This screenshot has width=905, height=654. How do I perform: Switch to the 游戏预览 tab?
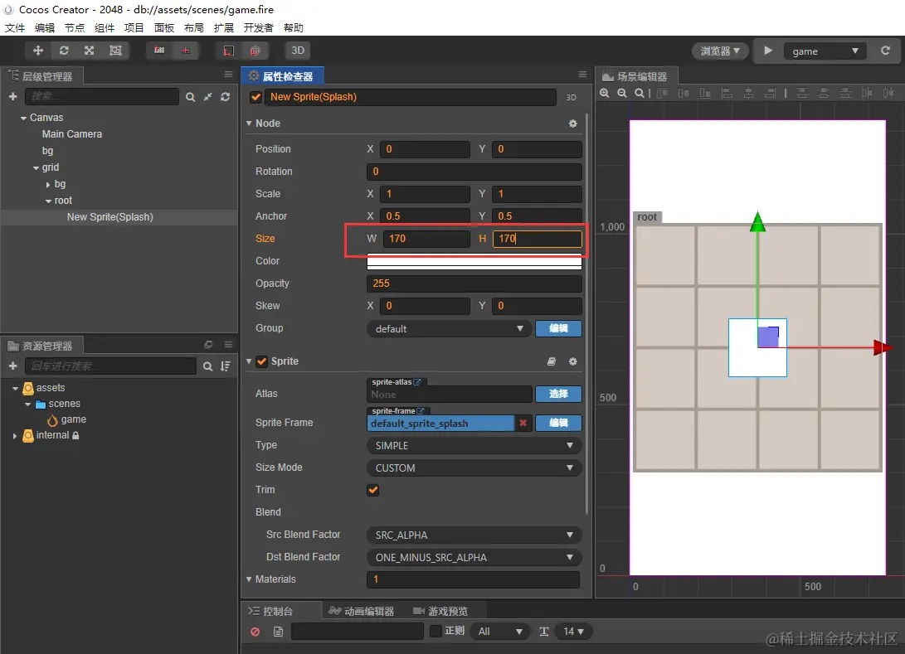[x=441, y=612]
